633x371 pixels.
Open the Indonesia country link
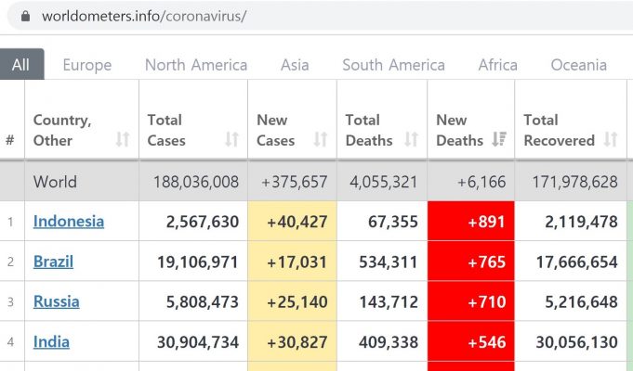tap(69, 221)
